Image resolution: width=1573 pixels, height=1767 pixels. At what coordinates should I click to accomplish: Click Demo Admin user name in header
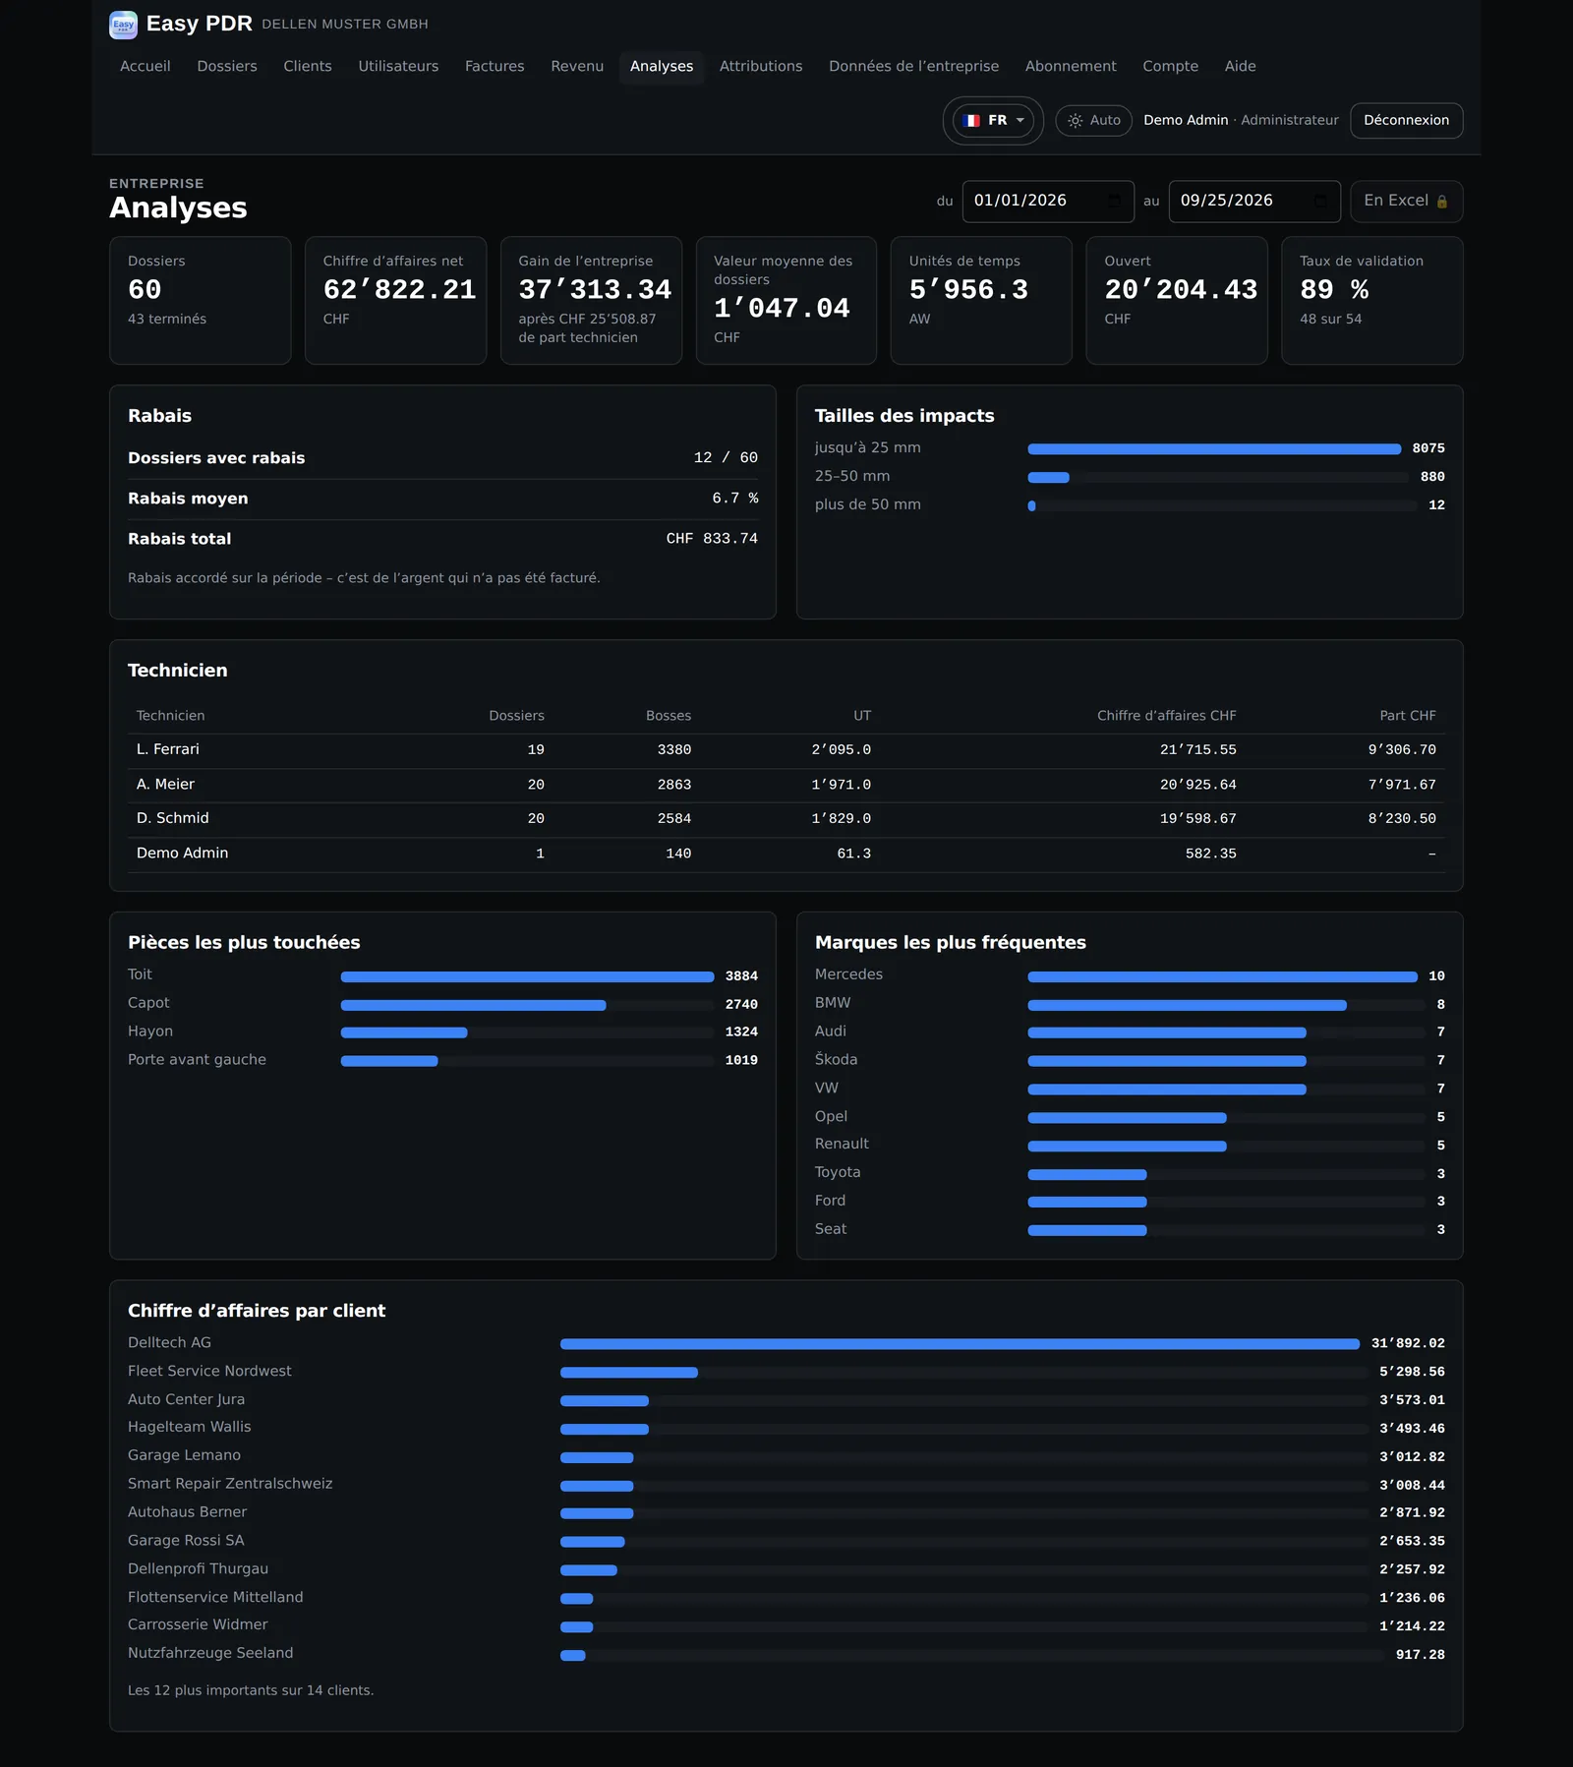(1186, 120)
